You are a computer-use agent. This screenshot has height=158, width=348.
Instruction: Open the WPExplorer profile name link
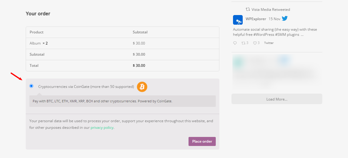(256, 19)
